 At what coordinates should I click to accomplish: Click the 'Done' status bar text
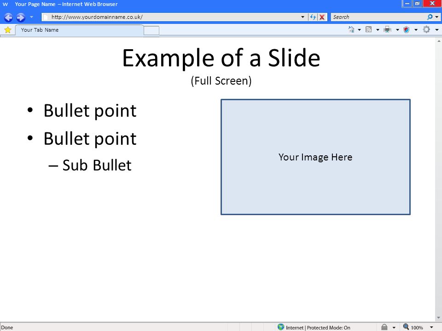[x=7, y=327]
